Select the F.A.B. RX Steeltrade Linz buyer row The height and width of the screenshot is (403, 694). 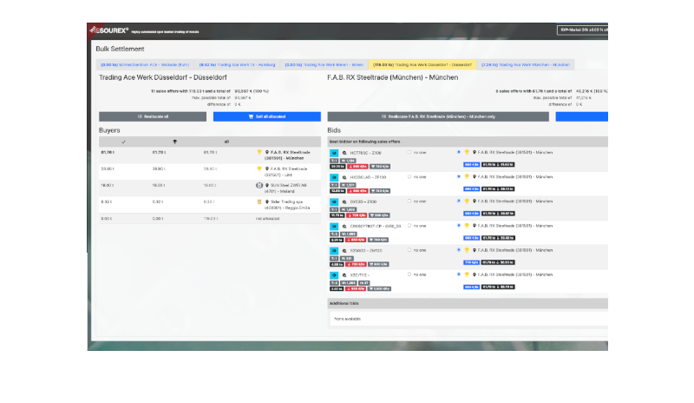tap(210, 172)
